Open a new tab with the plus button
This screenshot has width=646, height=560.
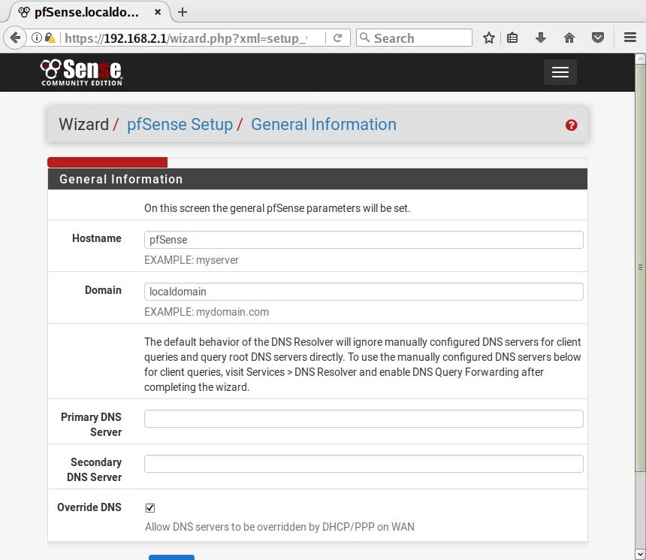[x=183, y=12]
